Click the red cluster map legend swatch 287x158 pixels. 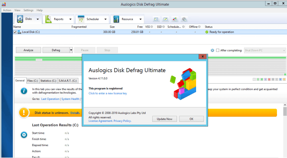click(x=269, y=80)
